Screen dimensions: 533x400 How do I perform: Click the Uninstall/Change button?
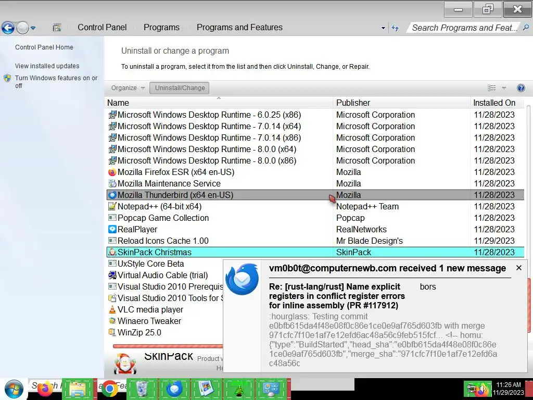tap(180, 87)
